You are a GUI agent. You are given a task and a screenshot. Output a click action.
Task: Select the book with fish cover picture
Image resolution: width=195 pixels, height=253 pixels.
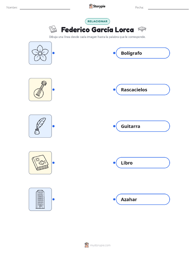click(40, 163)
